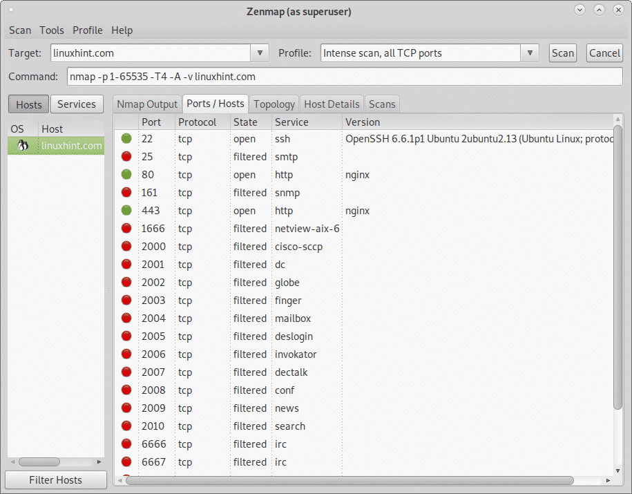The image size is (632, 494).
Task: Switch to the Topology tab
Action: 274,104
